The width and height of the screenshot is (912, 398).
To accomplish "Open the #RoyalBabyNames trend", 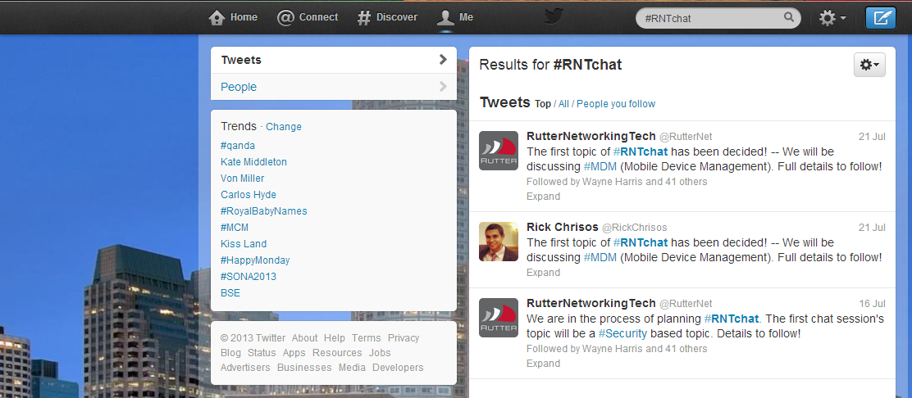I will pyautogui.click(x=263, y=211).
